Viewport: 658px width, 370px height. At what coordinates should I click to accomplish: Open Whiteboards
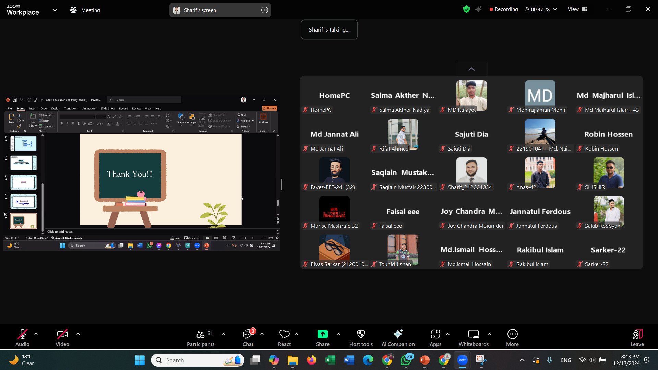tap(474, 338)
